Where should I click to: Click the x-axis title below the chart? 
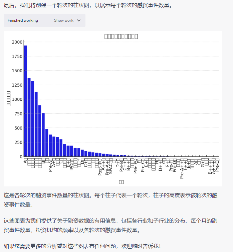pos(121,182)
